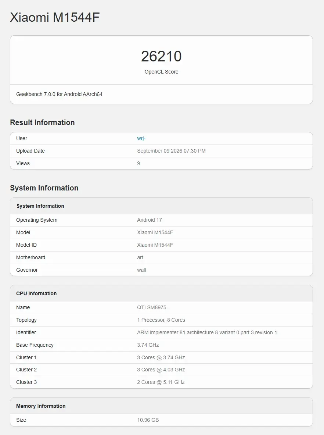Click the views count 9

coord(138,163)
